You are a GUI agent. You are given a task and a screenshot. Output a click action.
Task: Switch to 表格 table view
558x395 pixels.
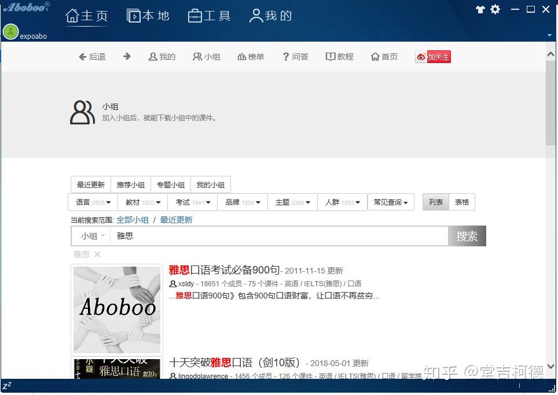pos(461,202)
